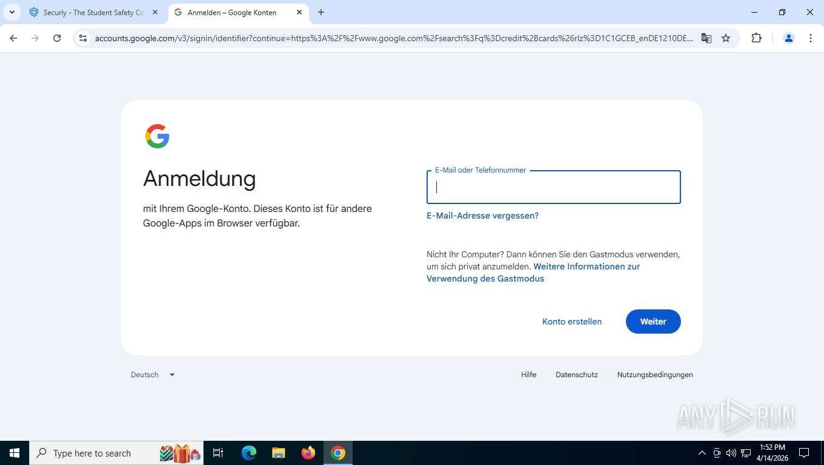Open a new browser tab
This screenshot has width=824, height=465.
click(321, 12)
